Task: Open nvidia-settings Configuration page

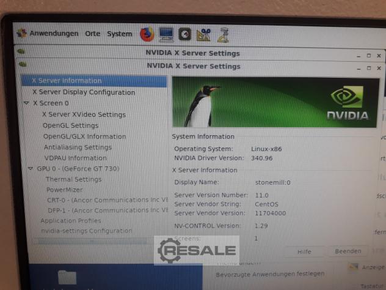Action: pos(86,231)
